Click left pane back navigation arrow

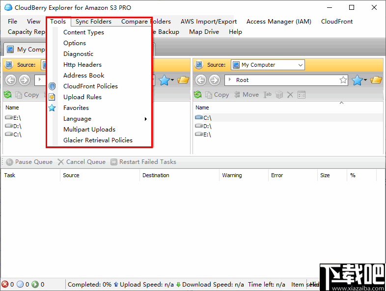point(11,80)
